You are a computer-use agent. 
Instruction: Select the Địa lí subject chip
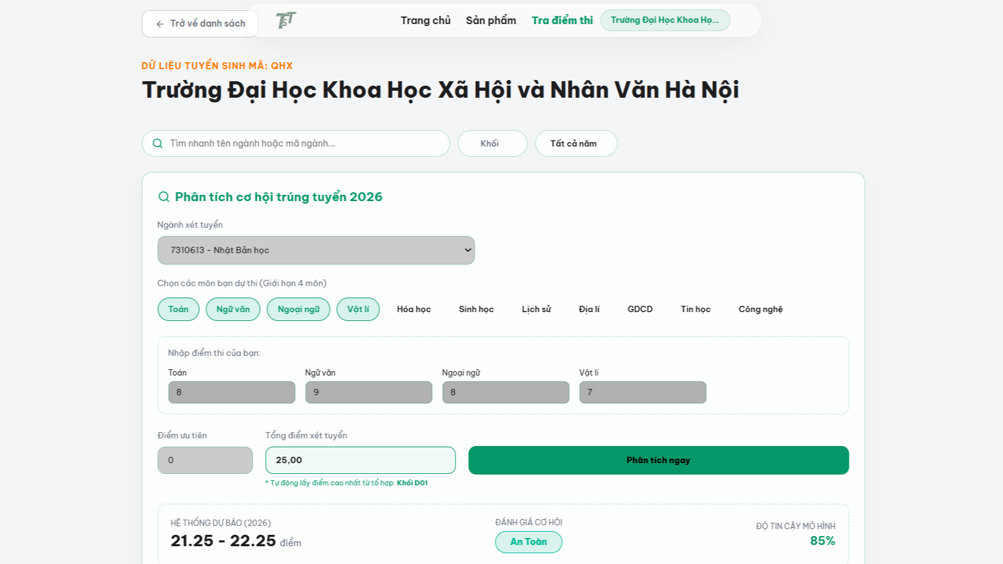coord(589,309)
